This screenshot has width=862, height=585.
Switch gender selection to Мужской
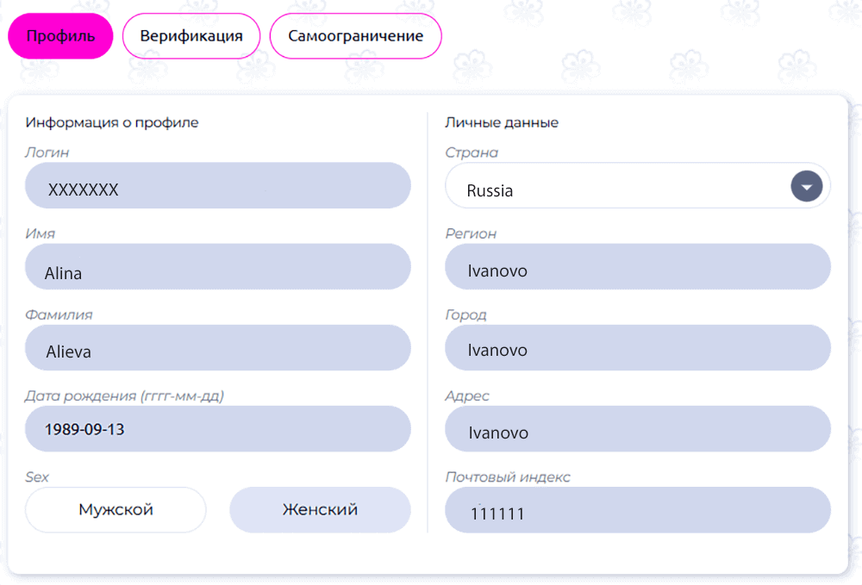(x=115, y=509)
